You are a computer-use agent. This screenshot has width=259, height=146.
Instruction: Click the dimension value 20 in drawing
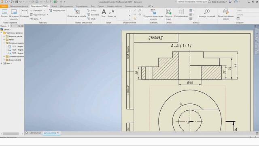point(137,73)
